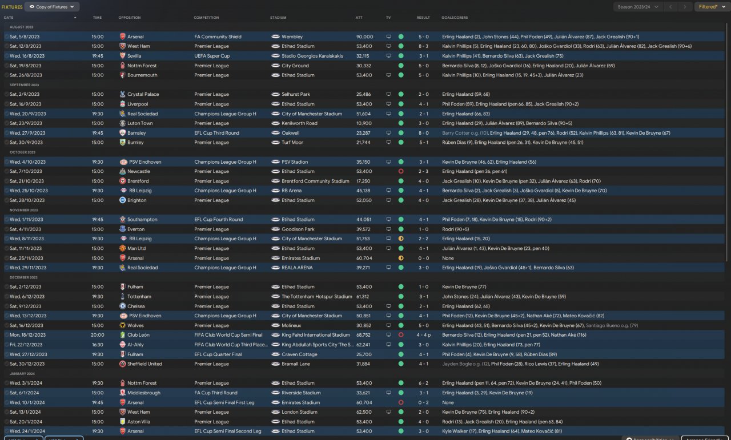Open the Copy of Fixtures view dropdown
This screenshot has width=731, height=440.
coord(53,7)
